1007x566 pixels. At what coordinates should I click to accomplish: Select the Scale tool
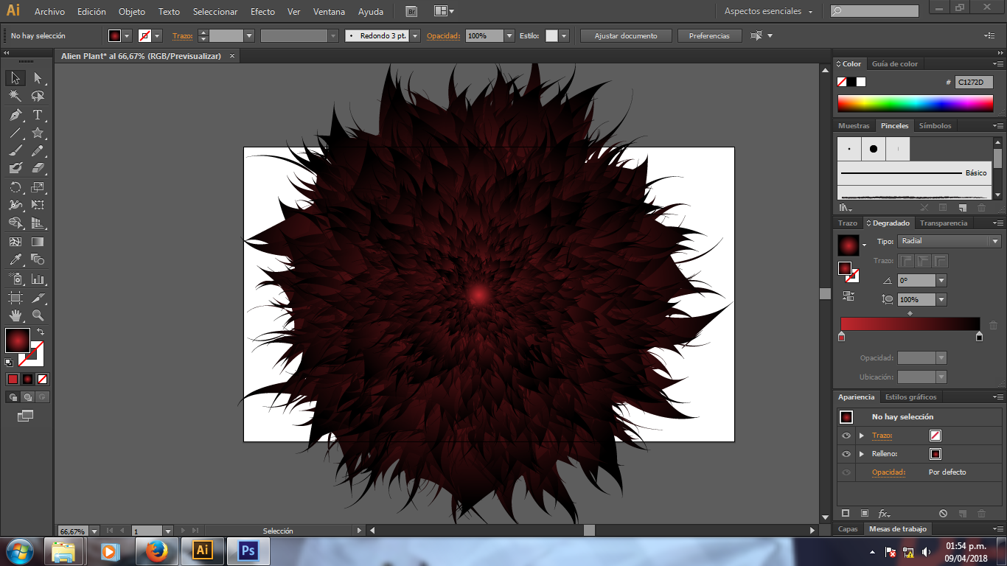38,187
